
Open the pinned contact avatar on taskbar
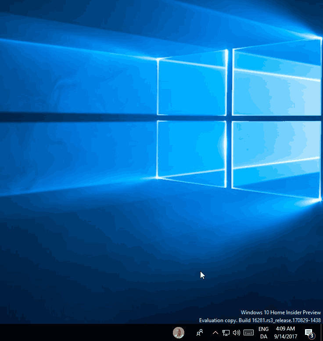179,333
